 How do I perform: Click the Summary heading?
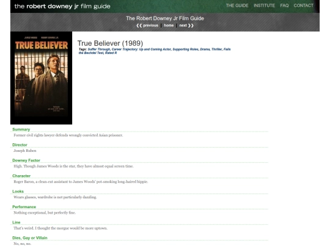pos(21,129)
